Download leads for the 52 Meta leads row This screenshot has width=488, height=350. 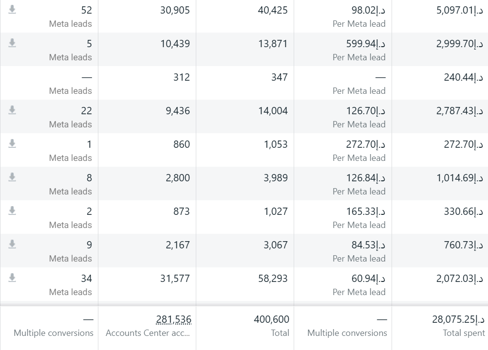(12, 10)
